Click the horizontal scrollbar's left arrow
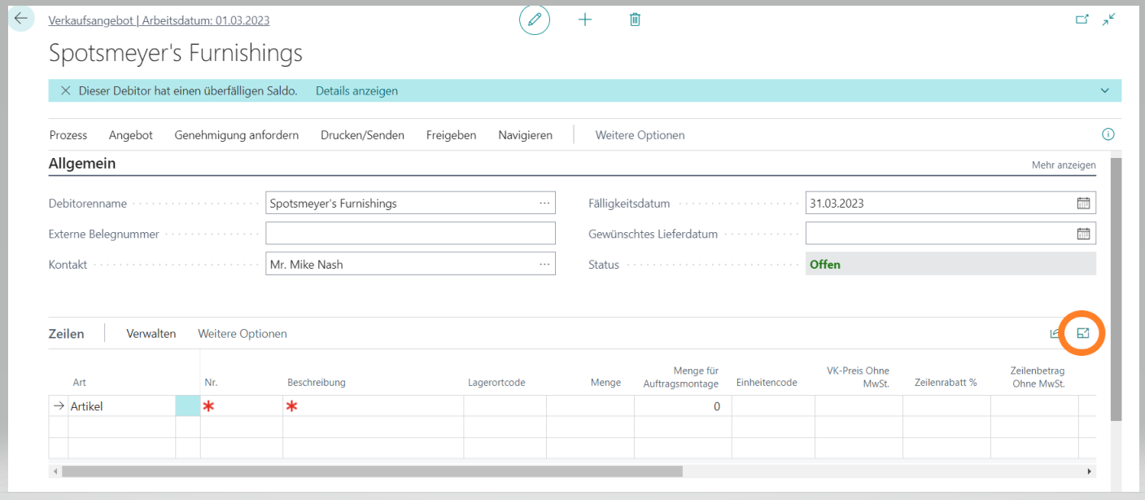 tap(55, 471)
